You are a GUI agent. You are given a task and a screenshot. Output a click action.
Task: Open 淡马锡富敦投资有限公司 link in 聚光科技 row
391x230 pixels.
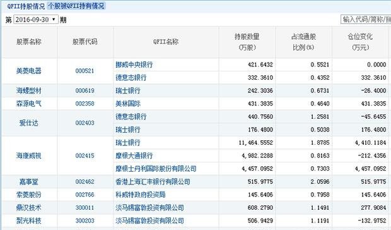[149, 221]
